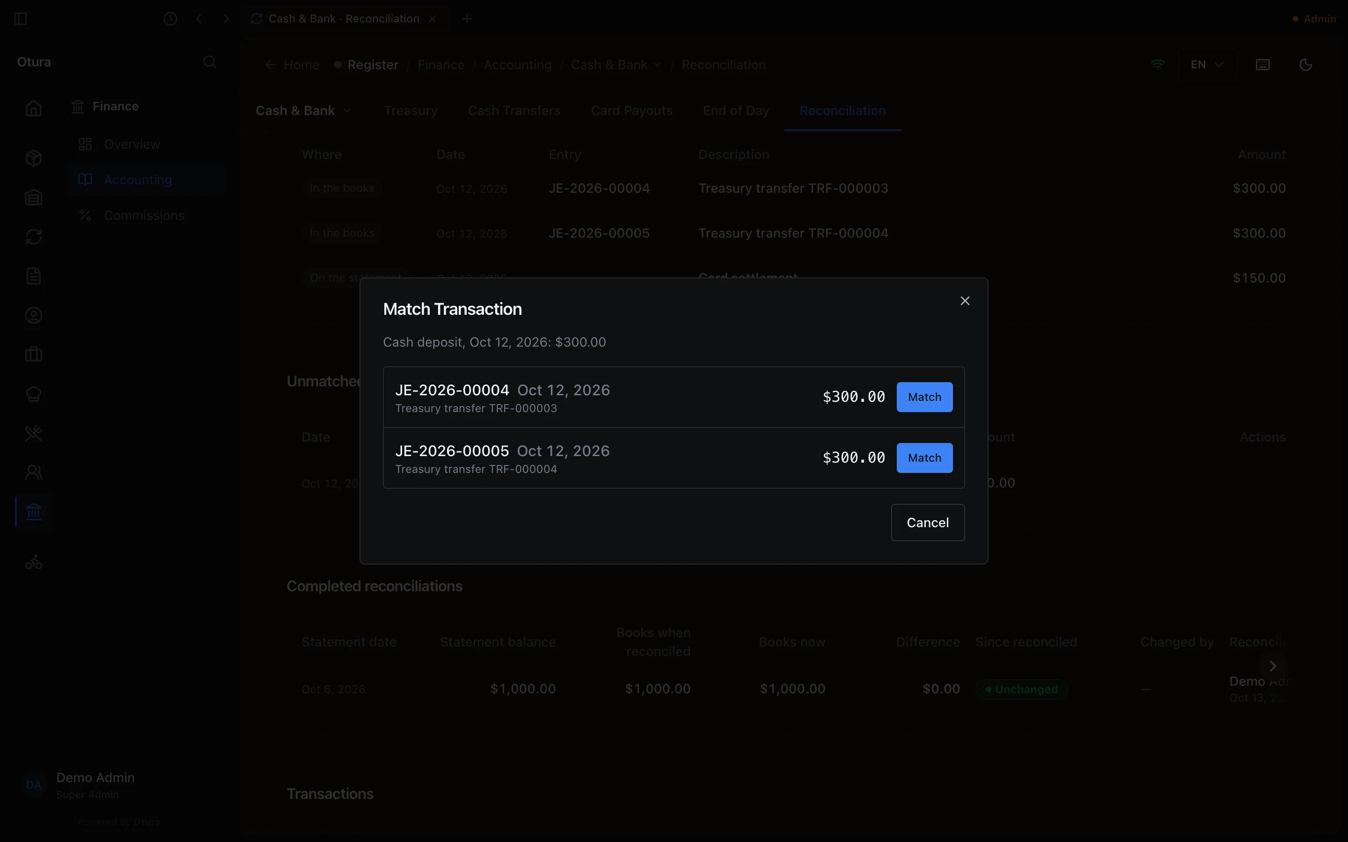This screenshot has height=842, width=1348.
Task: Switch to the Cash Transfers tab
Action: pyautogui.click(x=514, y=111)
